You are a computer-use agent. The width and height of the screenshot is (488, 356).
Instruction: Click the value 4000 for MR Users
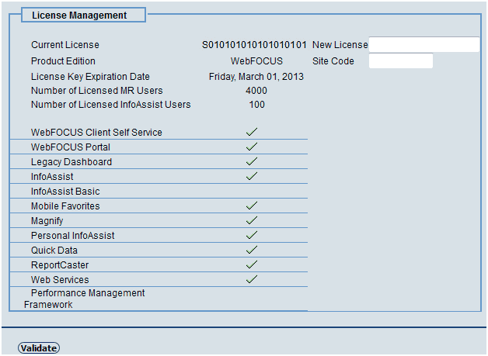pos(256,91)
